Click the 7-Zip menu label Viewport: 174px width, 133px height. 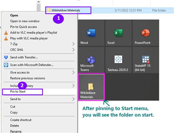[14, 44]
